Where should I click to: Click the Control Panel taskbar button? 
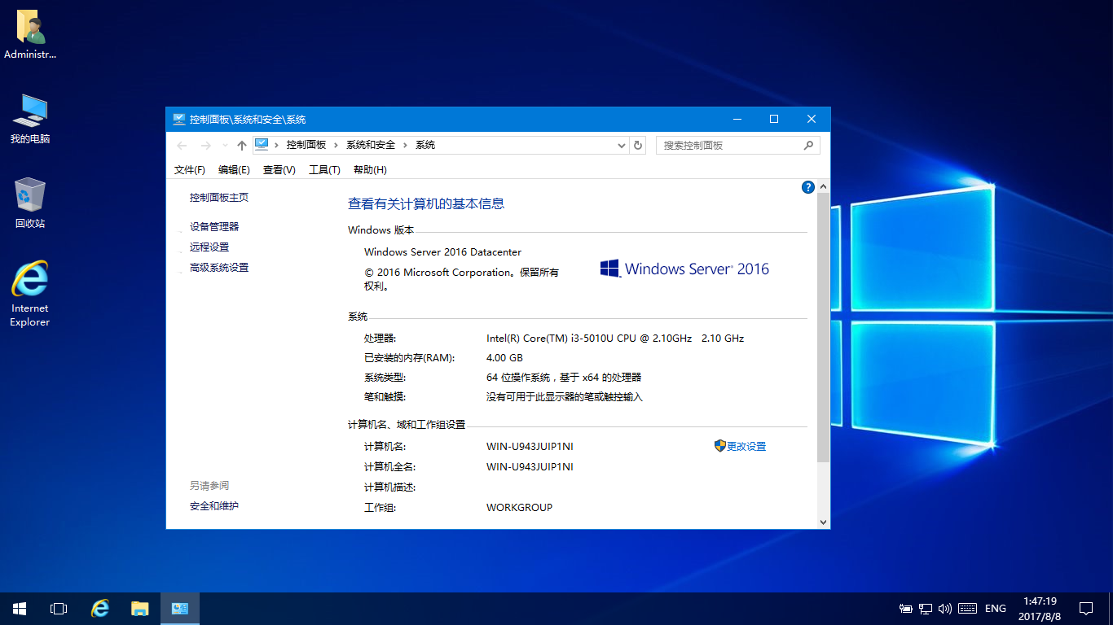click(x=180, y=609)
